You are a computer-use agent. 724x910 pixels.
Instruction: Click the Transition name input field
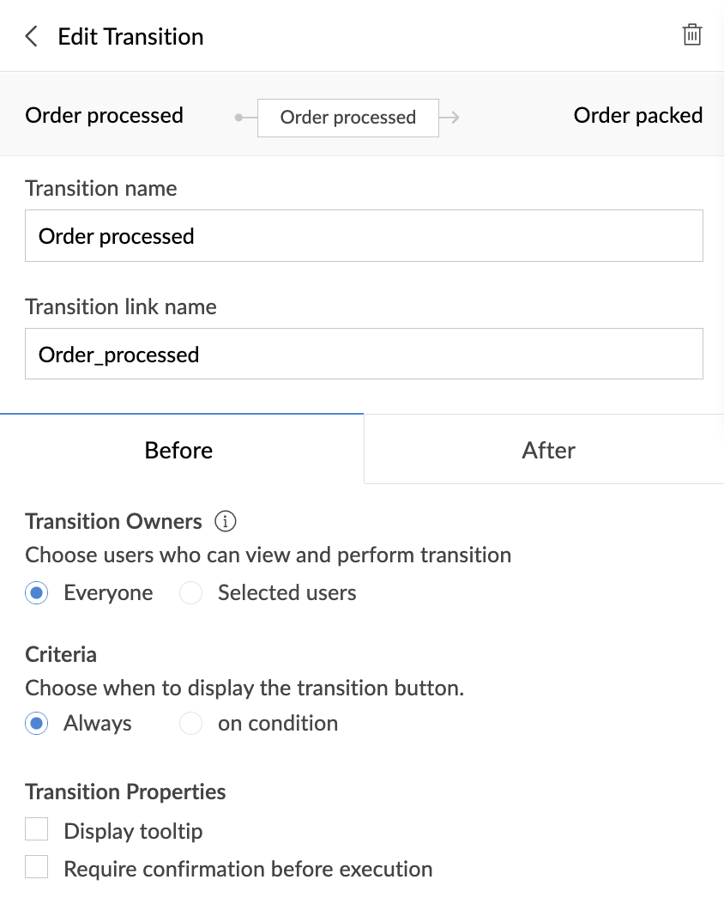[364, 236]
